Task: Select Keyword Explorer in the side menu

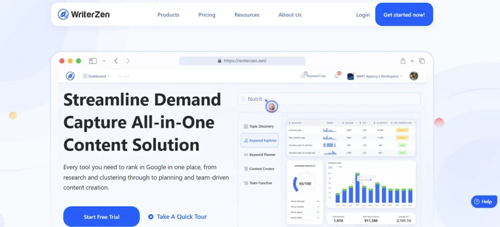Action: pyautogui.click(x=260, y=140)
